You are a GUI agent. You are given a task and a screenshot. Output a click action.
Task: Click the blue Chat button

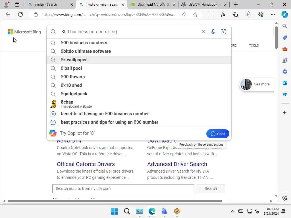pos(218,134)
